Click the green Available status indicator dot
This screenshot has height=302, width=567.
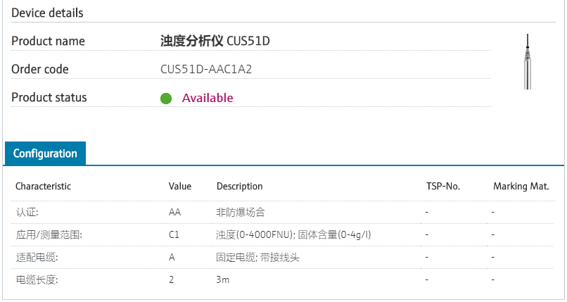point(166,99)
